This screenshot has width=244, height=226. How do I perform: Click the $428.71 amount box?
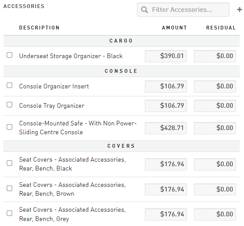(x=166, y=128)
